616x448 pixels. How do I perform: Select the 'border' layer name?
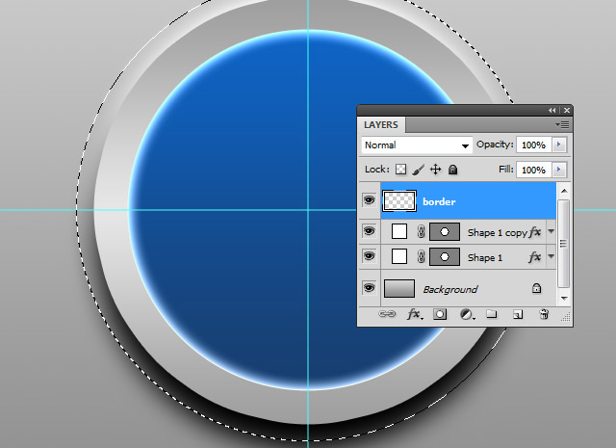coord(439,201)
